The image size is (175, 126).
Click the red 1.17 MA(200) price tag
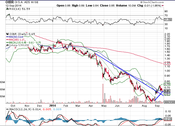click(x=167, y=63)
